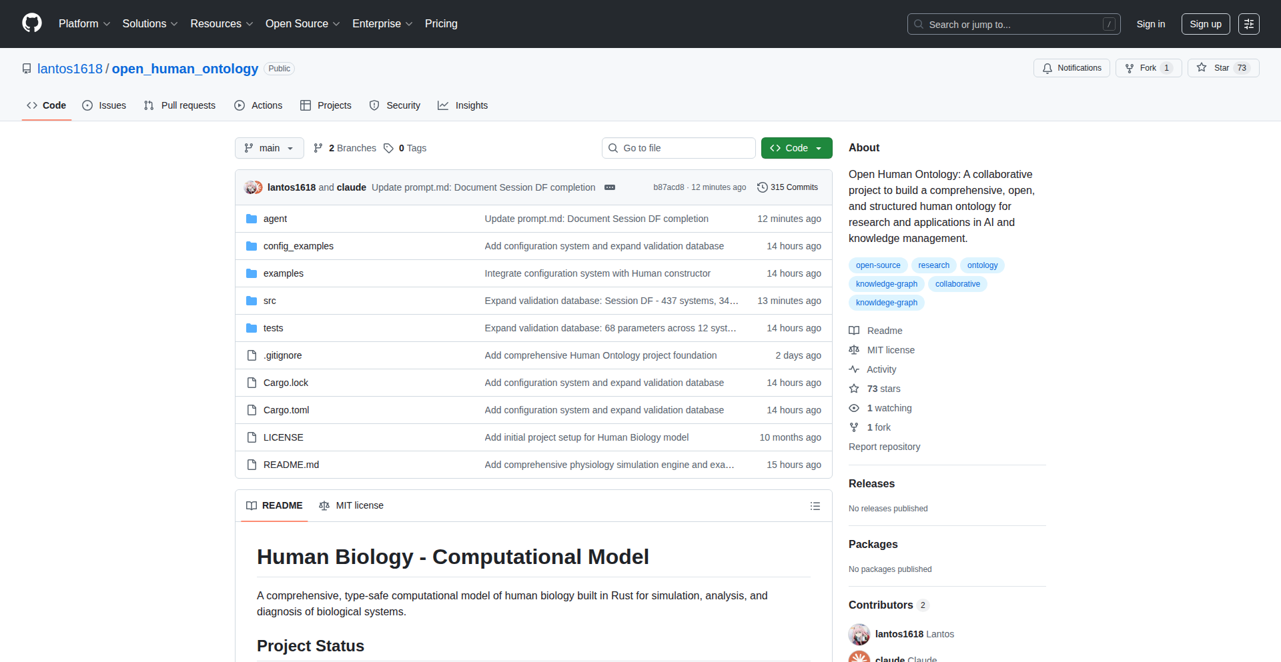Fork this repository
The height and width of the screenshot is (662, 1281).
1148,68
